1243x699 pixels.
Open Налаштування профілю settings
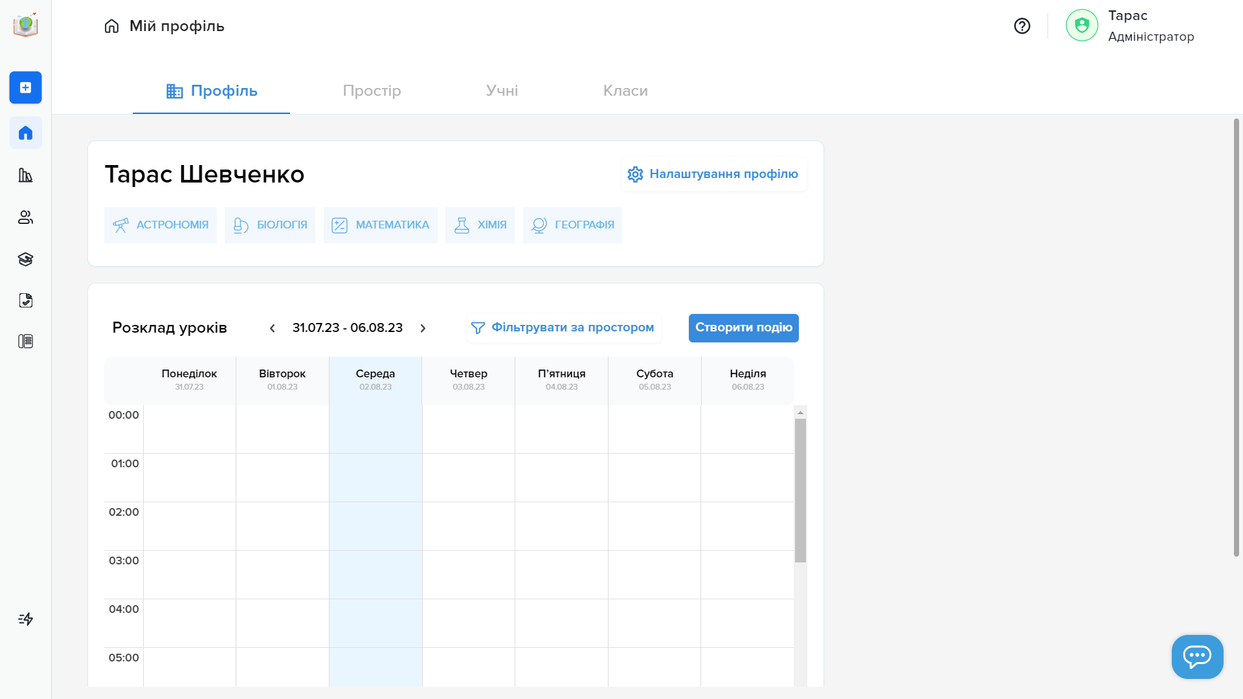pos(713,174)
